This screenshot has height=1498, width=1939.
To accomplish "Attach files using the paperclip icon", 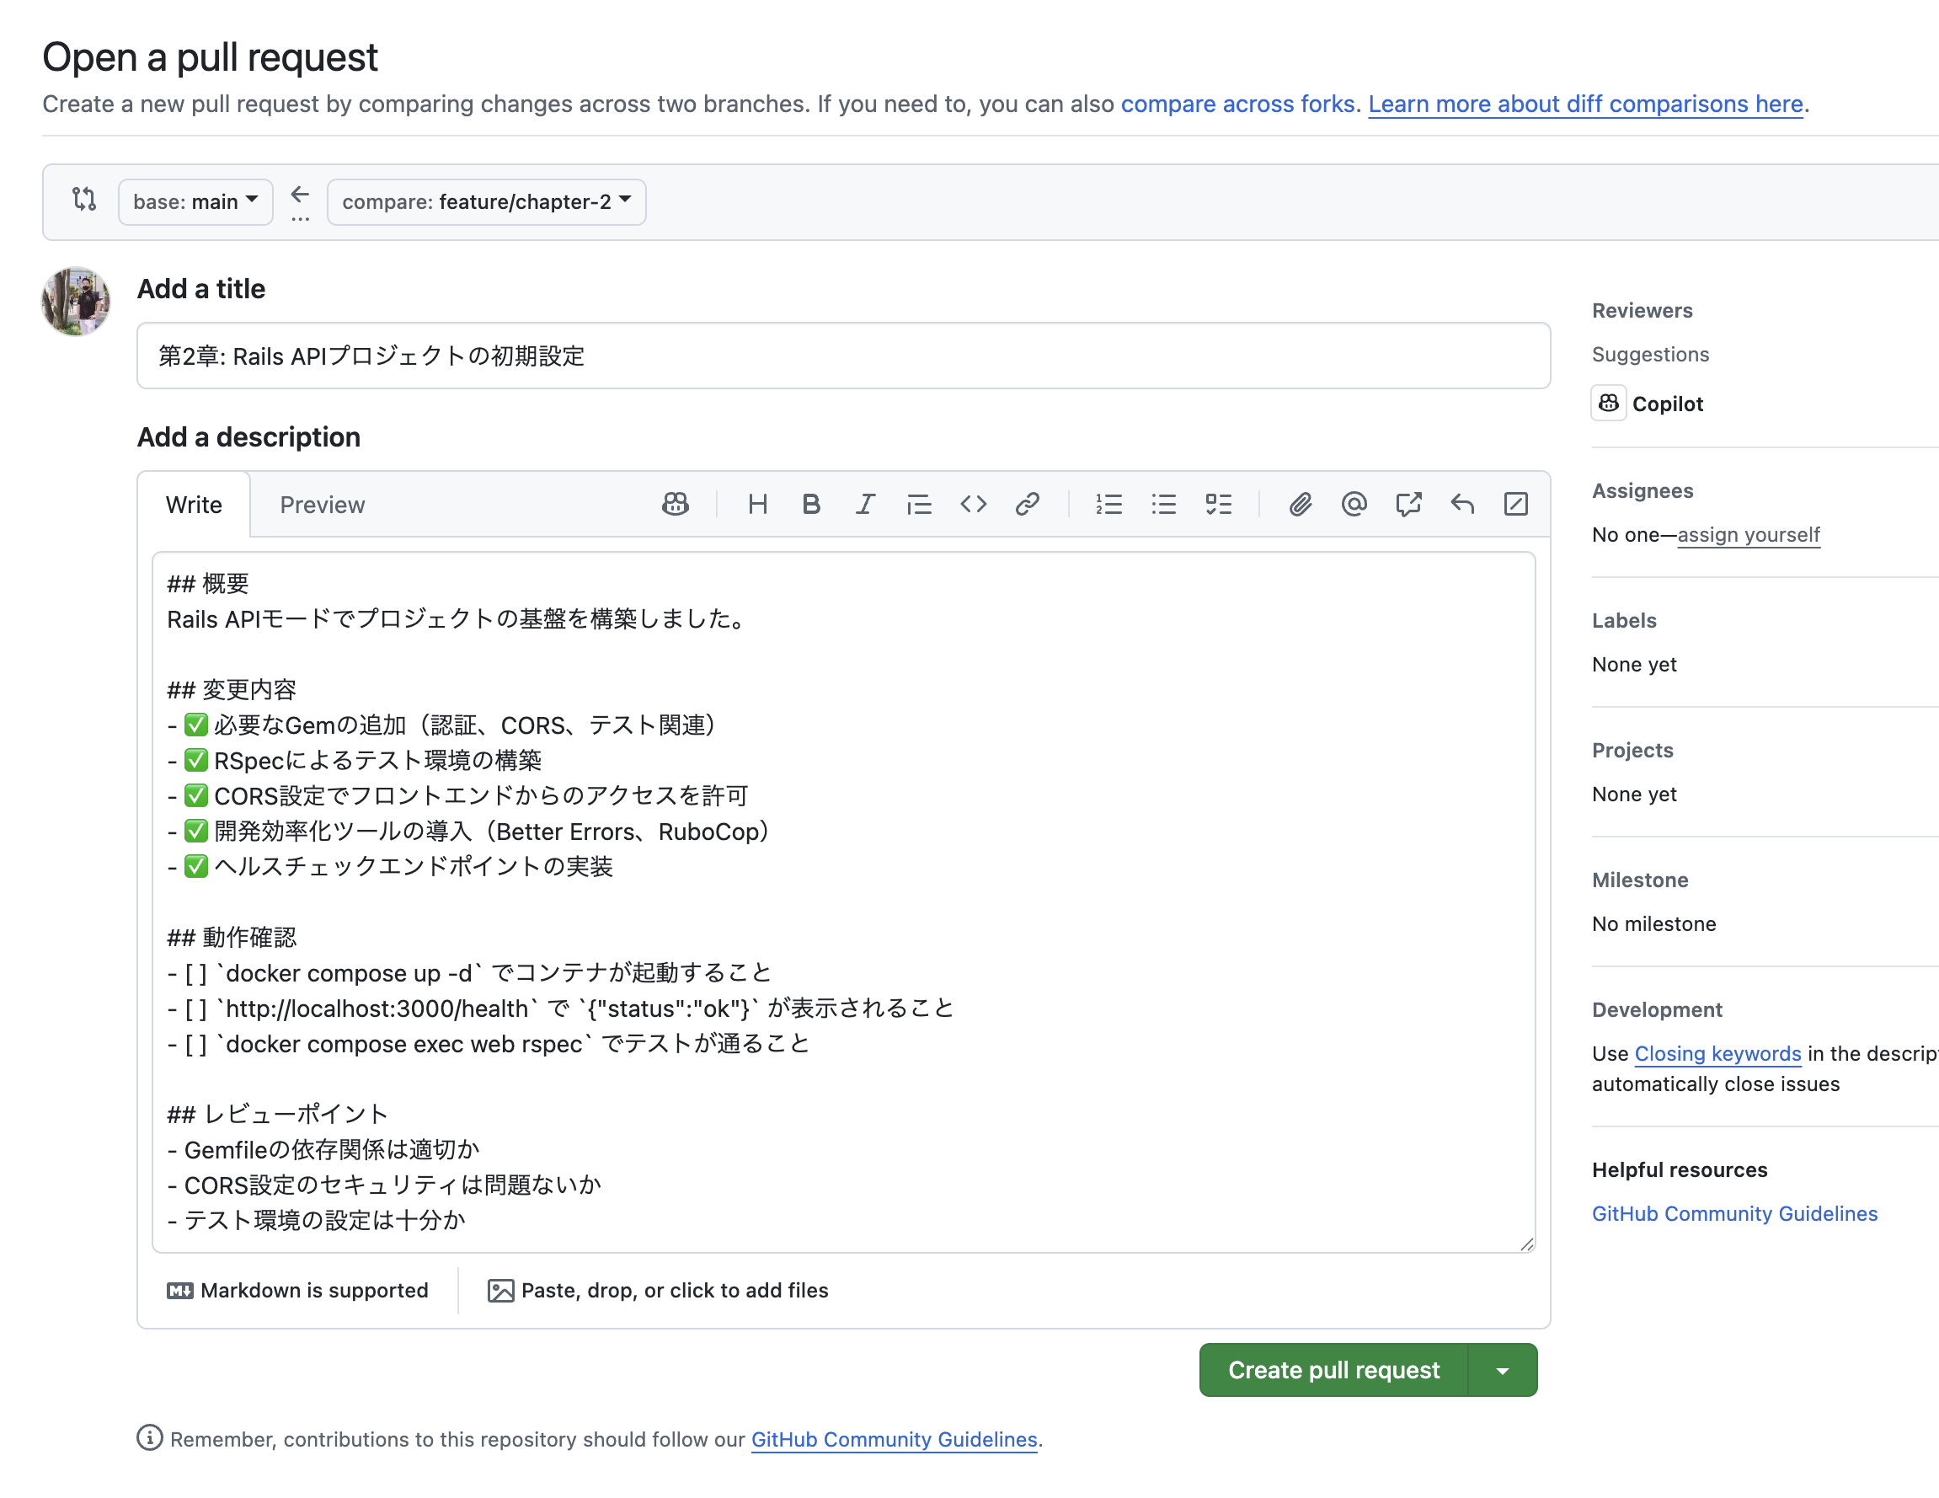I will point(1300,505).
